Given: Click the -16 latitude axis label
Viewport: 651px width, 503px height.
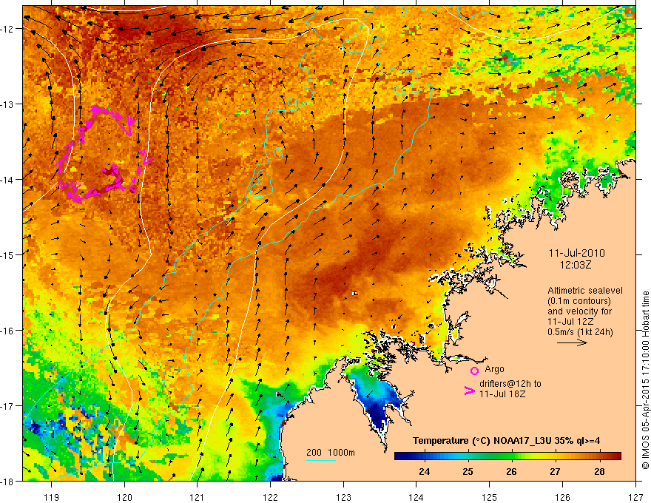Looking at the screenshot, I should [x=7, y=331].
